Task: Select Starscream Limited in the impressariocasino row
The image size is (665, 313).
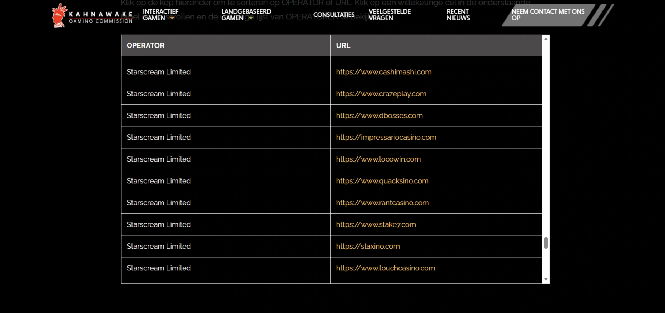Action: pos(159,137)
